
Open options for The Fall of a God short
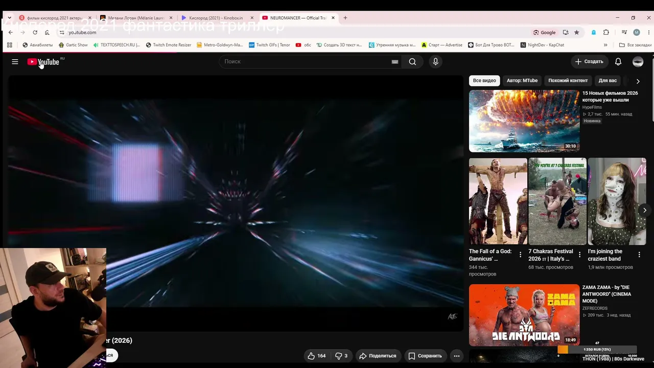click(520, 255)
